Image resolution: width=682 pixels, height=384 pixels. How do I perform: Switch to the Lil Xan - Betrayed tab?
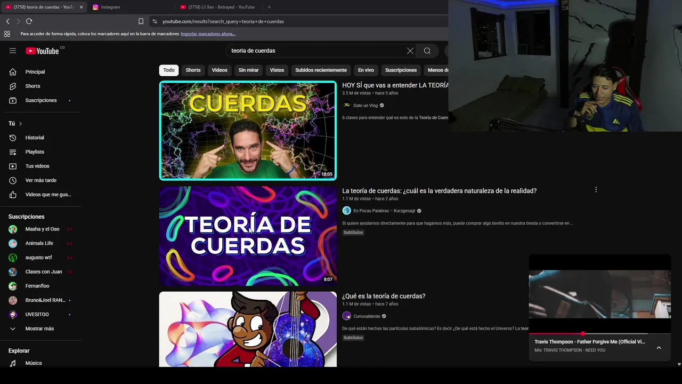[x=218, y=7]
